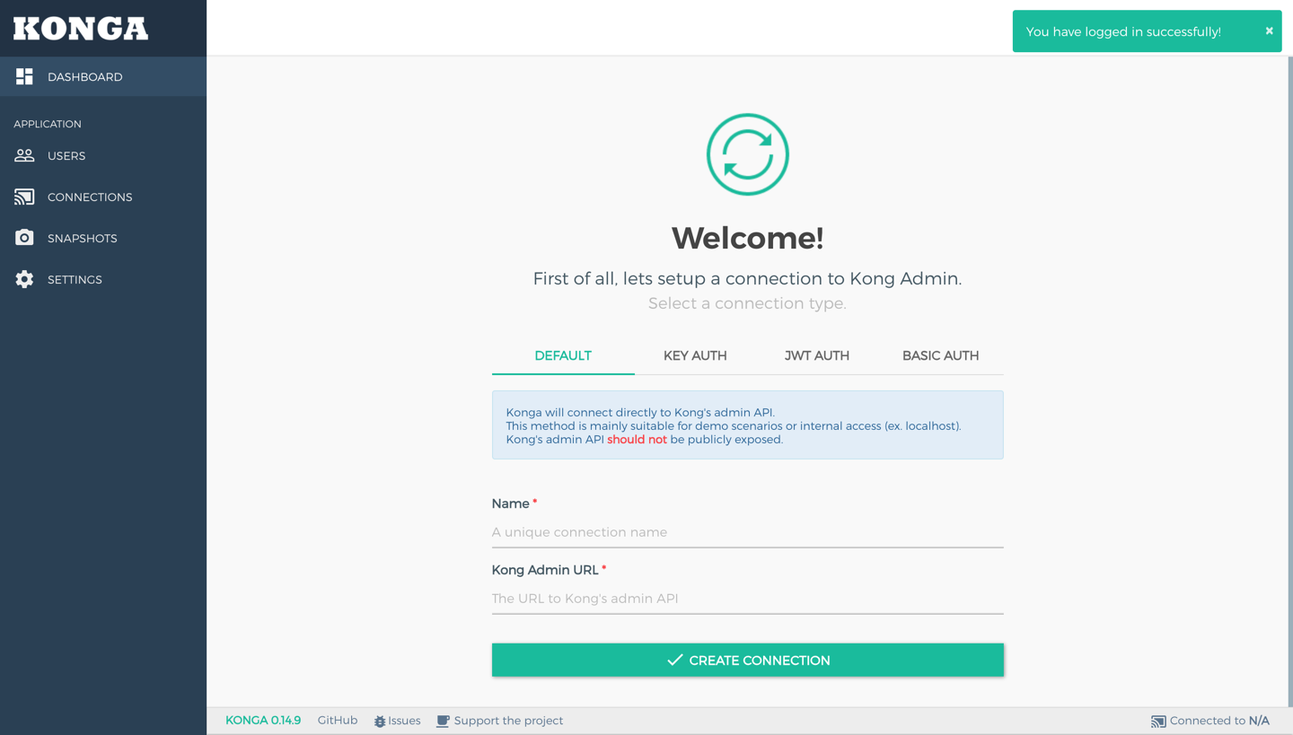Click the footer connection status icon
Screen dimensions: 1293x735
1158,722
